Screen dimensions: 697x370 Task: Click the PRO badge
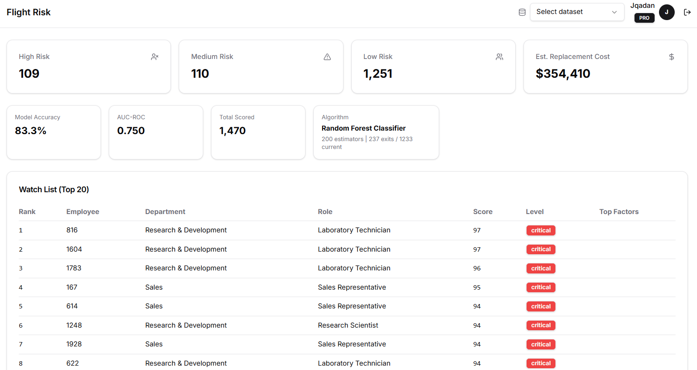pyautogui.click(x=644, y=18)
